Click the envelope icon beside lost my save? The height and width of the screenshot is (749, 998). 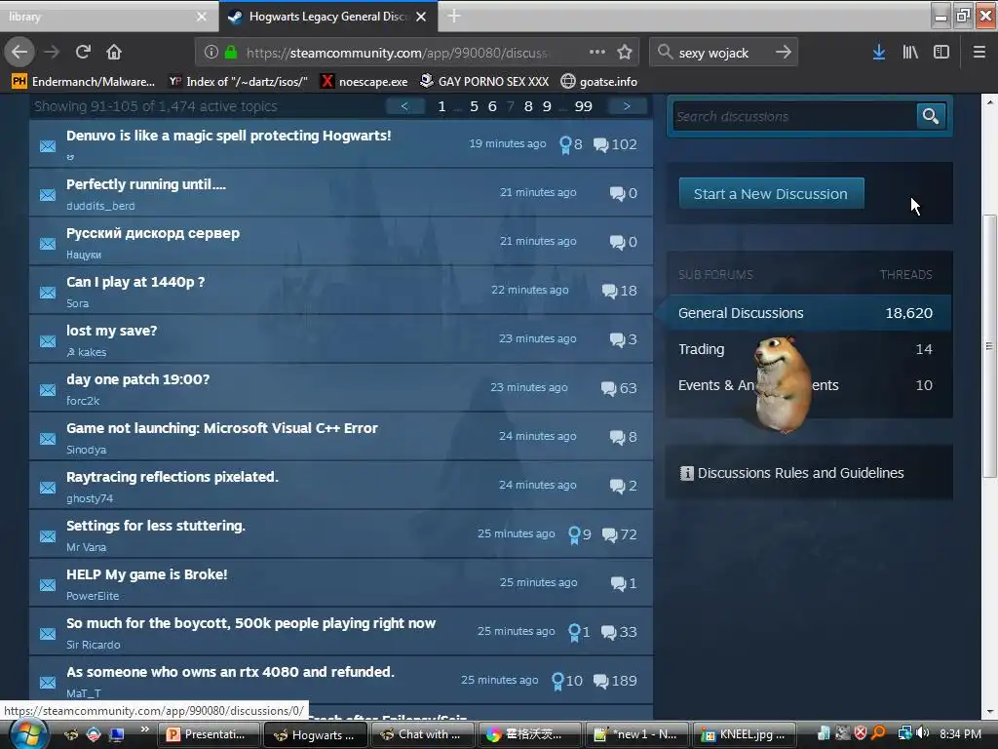coord(48,341)
